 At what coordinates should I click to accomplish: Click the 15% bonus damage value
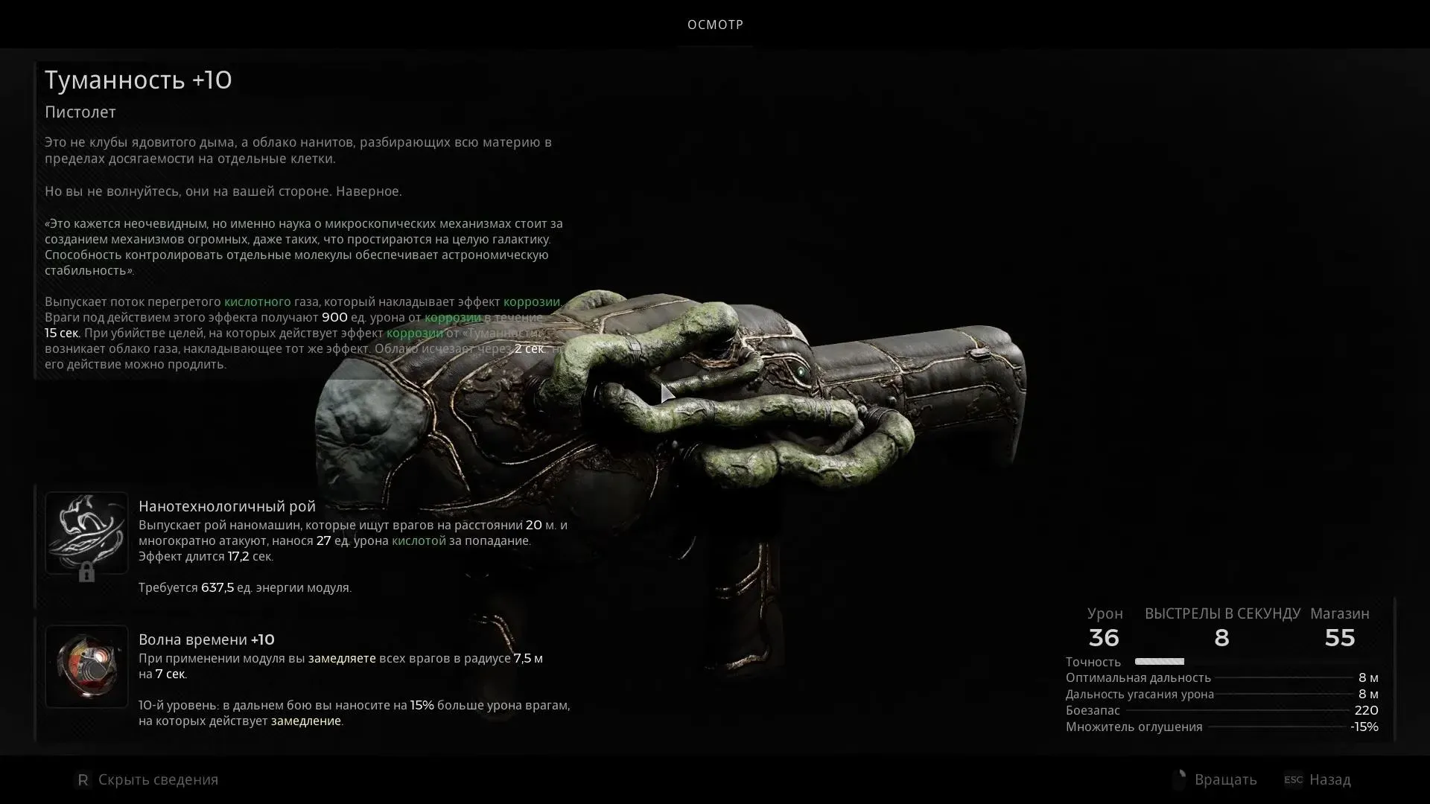click(422, 705)
